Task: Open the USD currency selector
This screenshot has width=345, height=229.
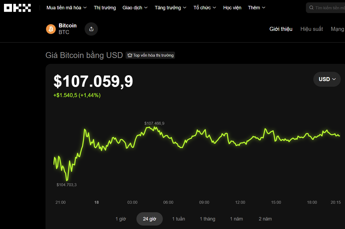Action: 327,79
